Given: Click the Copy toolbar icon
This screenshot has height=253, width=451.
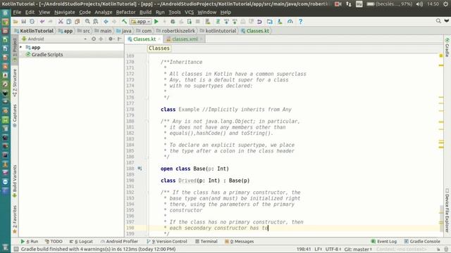Looking at the screenshot, I should coord(69,22).
